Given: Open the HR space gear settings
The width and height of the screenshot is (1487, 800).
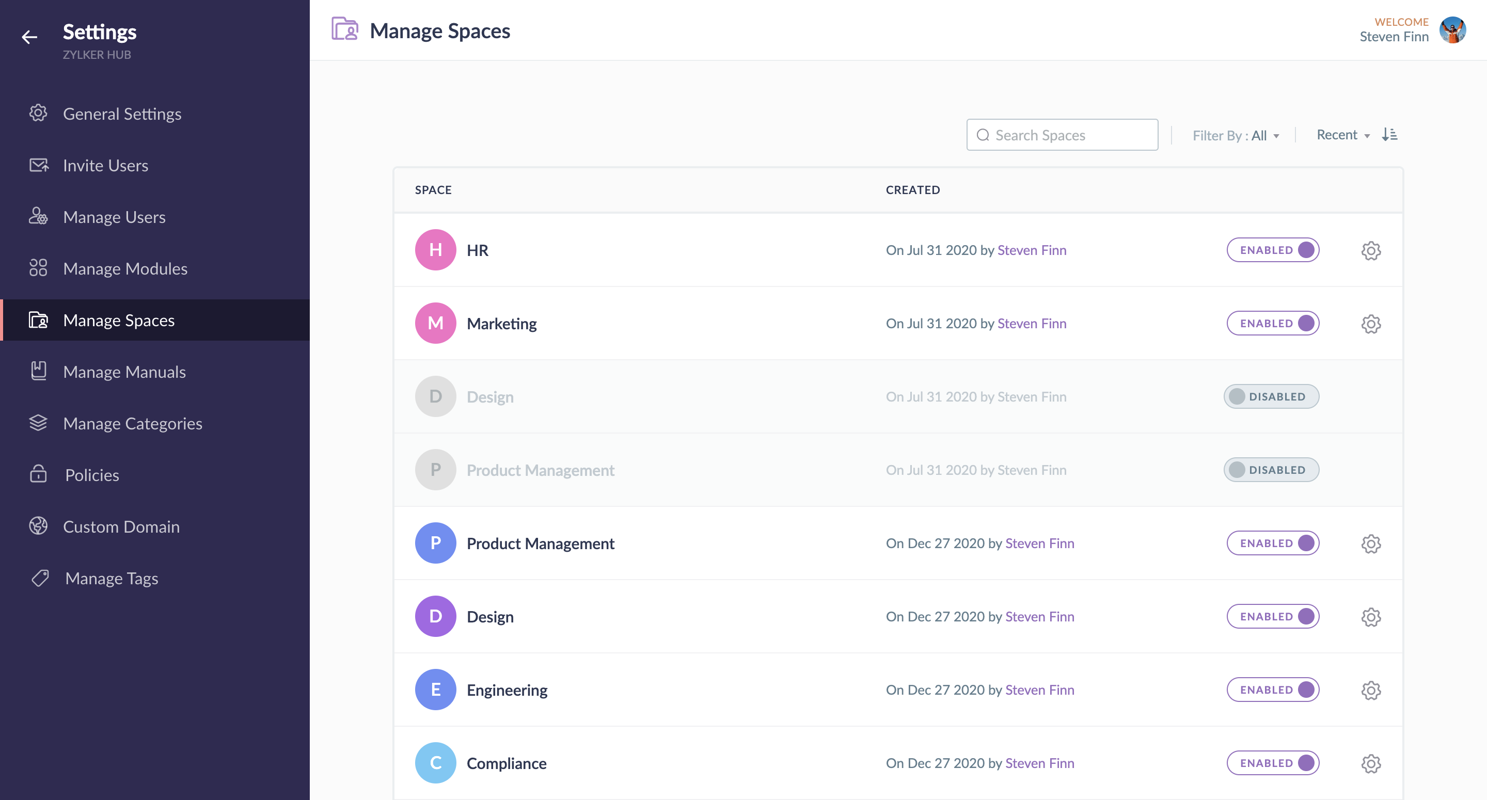Looking at the screenshot, I should pos(1370,250).
